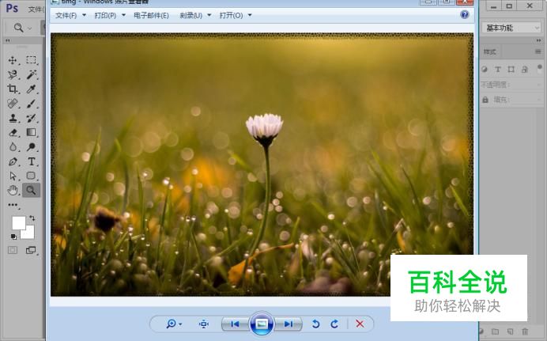
Task: Expand the 打印(P) dropdown arrow
Action: (123, 15)
